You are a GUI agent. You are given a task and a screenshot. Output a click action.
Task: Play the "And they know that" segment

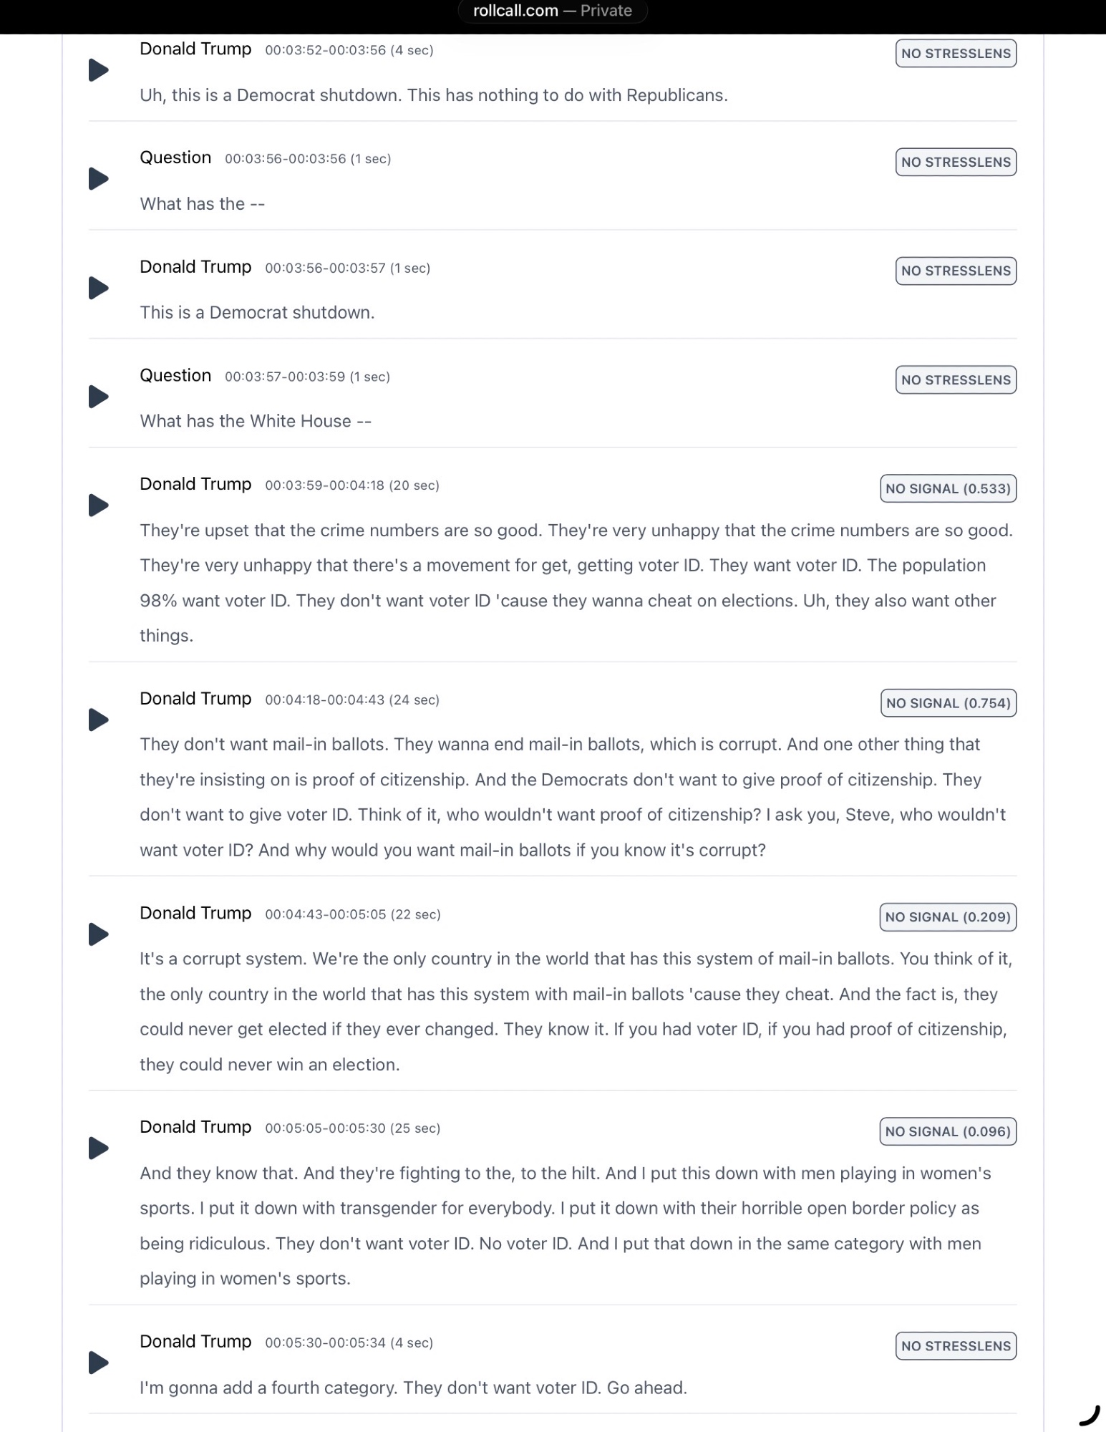(x=98, y=1148)
